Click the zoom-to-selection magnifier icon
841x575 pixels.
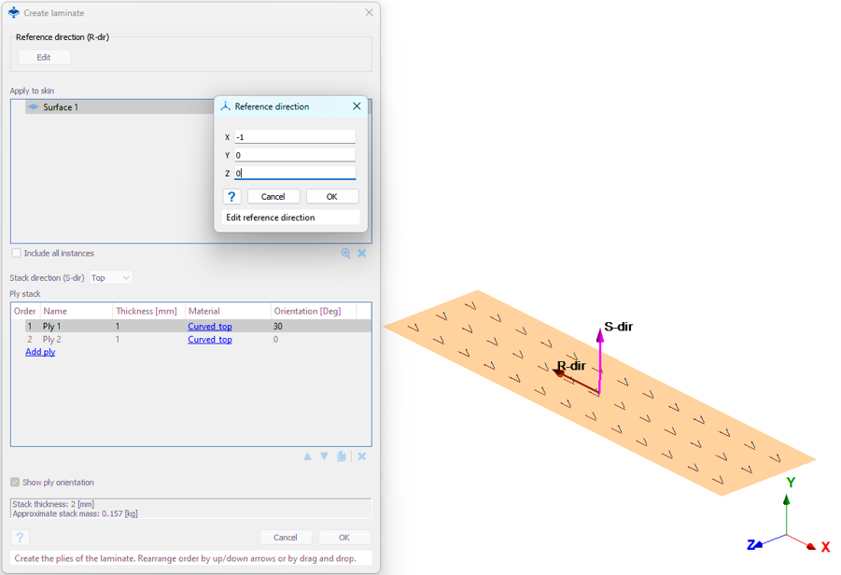(x=346, y=253)
